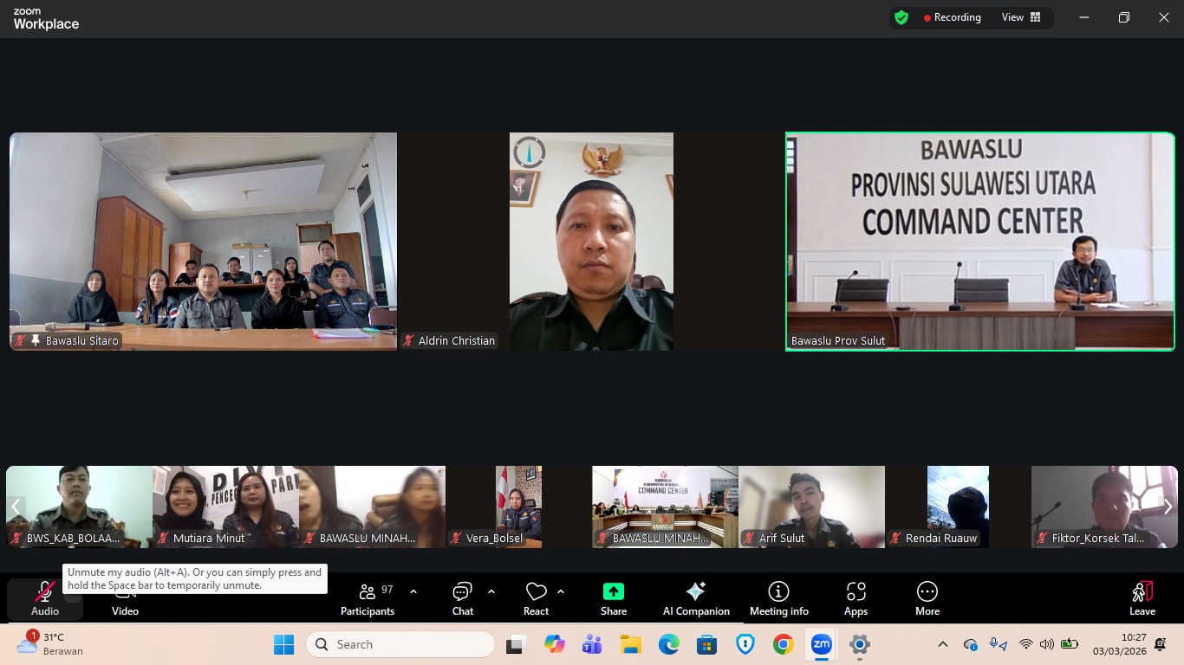This screenshot has width=1184, height=665.
Task: Open AI Companion
Action: [695, 598]
